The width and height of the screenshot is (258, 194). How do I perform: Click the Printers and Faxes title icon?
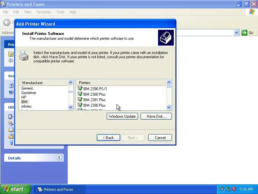point(3,4)
